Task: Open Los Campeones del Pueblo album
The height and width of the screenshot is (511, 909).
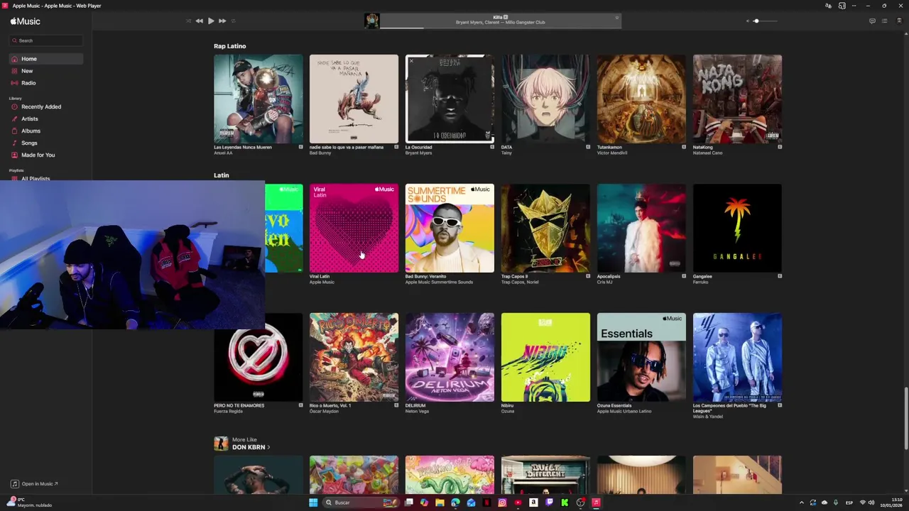Action: [737, 357]
